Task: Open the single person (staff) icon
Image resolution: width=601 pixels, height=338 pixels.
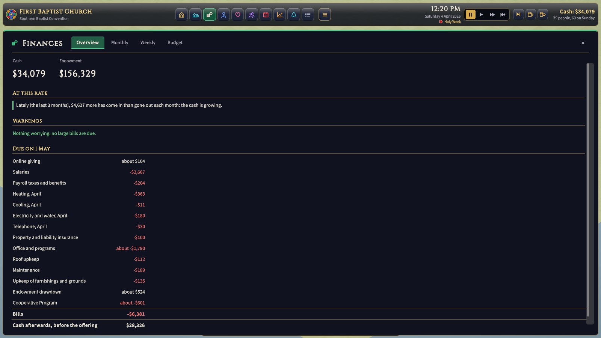Action: [223, 15]
